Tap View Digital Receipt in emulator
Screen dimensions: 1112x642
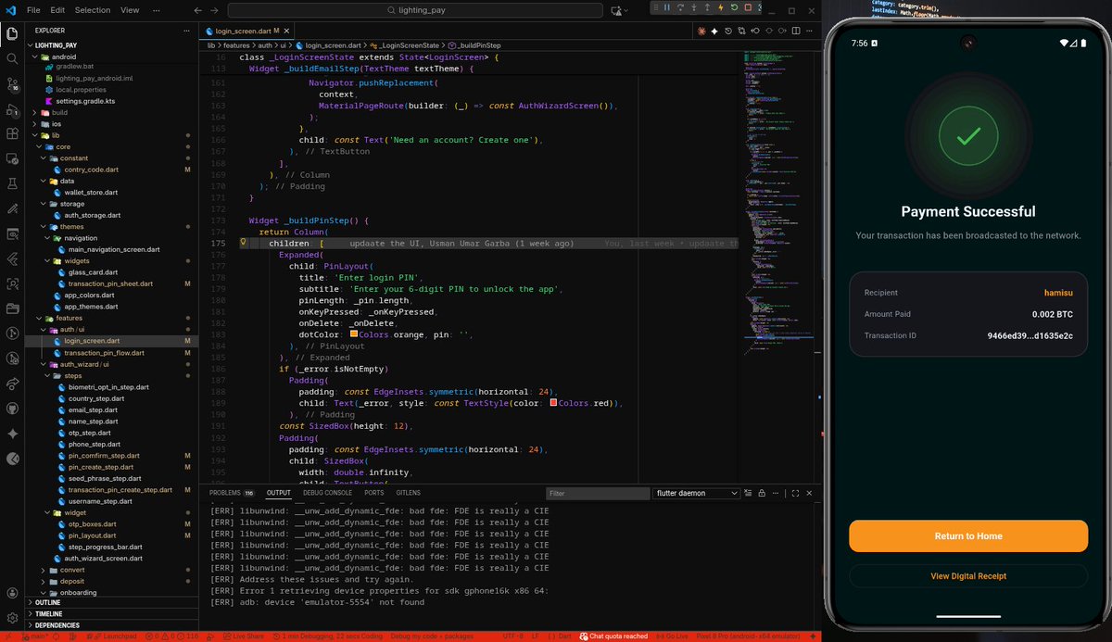click(x=968, y=576)
